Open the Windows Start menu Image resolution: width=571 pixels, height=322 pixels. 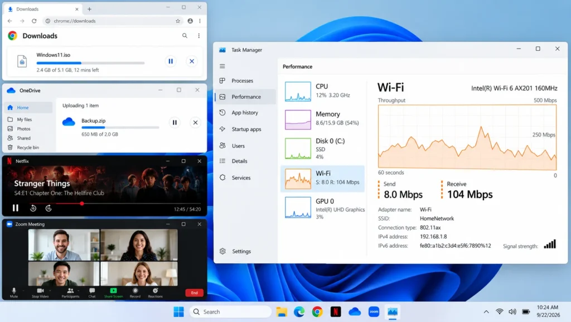click(x=178, y=312)
